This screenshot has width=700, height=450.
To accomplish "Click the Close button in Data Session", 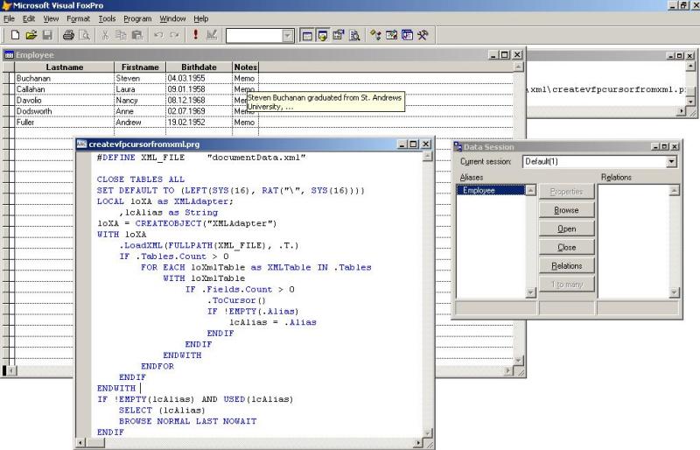I will 566,247.
